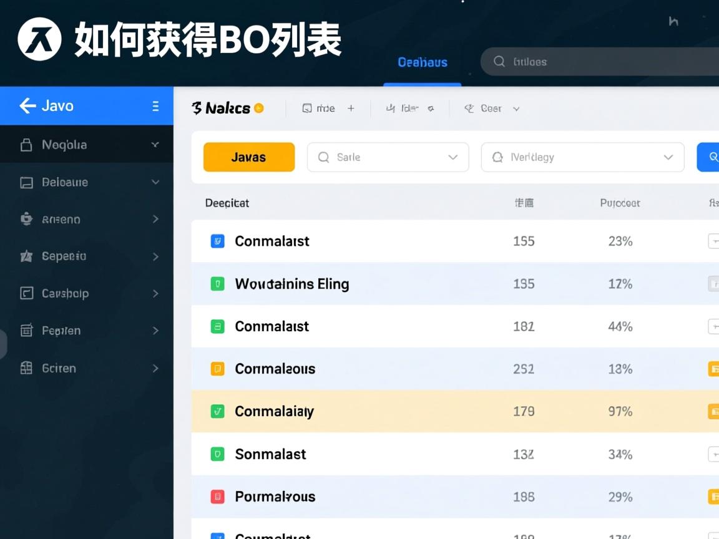Click the orange badge next to Nakcs logo
This screenshot has width=719, height=539.
260,107
